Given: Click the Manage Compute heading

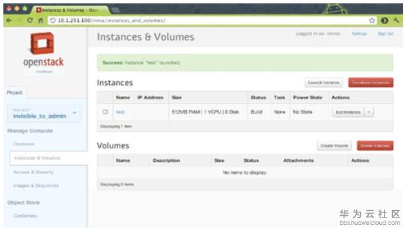Looking at the screenshot, I should (30, 130).
